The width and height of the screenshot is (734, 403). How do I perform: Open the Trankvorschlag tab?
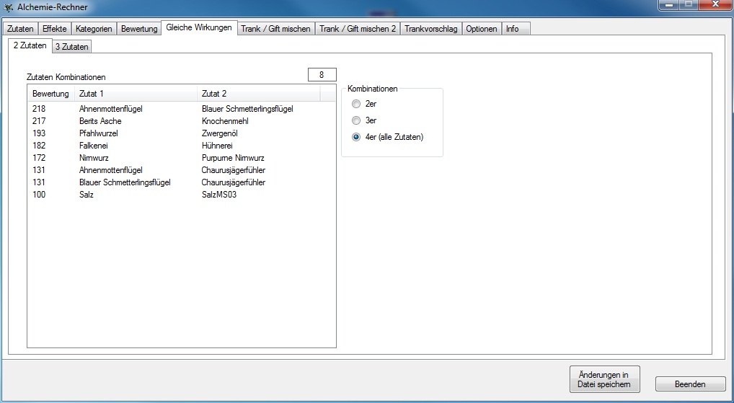431,29
